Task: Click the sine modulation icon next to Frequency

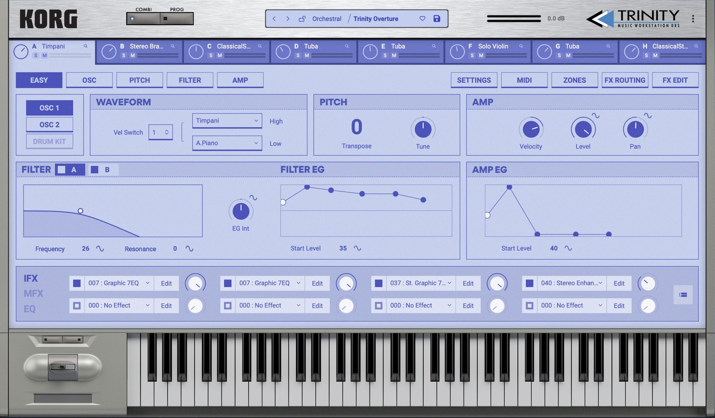Action: 100,249
